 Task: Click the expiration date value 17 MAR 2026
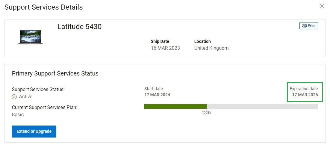[x=305, y=95]
